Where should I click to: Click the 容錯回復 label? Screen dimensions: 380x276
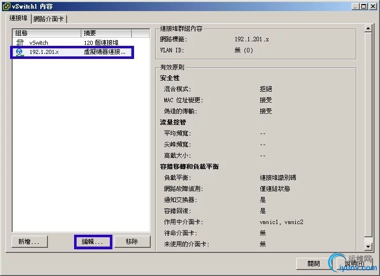coord(177,211)
